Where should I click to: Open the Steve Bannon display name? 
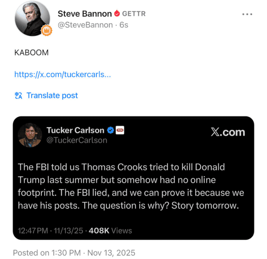(85, 14)
